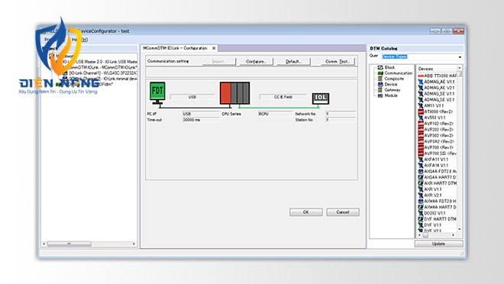504x284 pixels.
Task: Close the MCommDTM-IOLink Configuration tab
Action: pos(214,48)
